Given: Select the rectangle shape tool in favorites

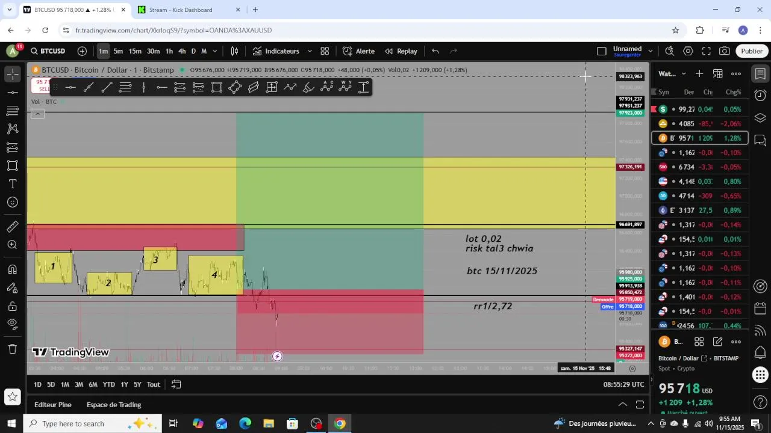Looking at the screenshot, I should (x=217, y=88).
